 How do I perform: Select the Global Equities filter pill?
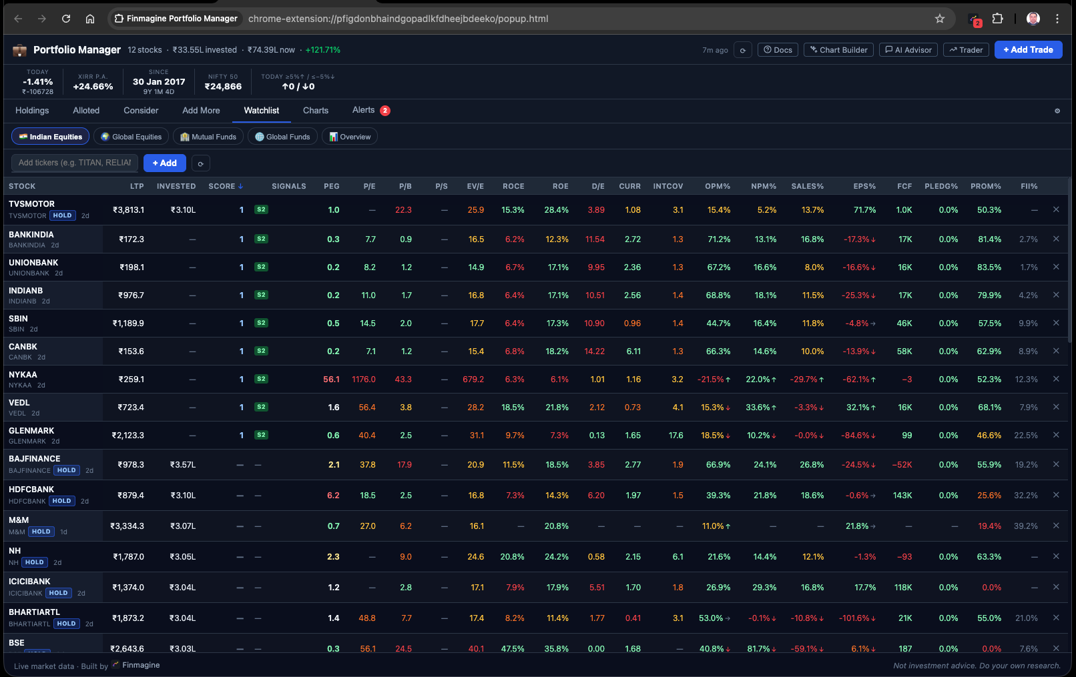(x=131, y=136)
